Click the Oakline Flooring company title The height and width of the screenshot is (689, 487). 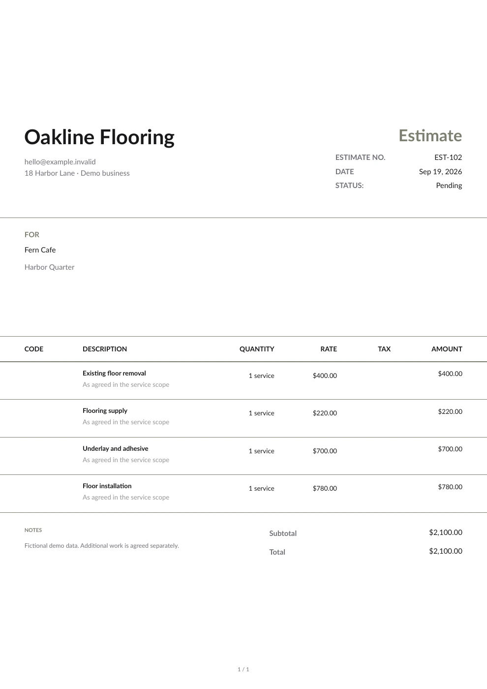tap(99, 137)
